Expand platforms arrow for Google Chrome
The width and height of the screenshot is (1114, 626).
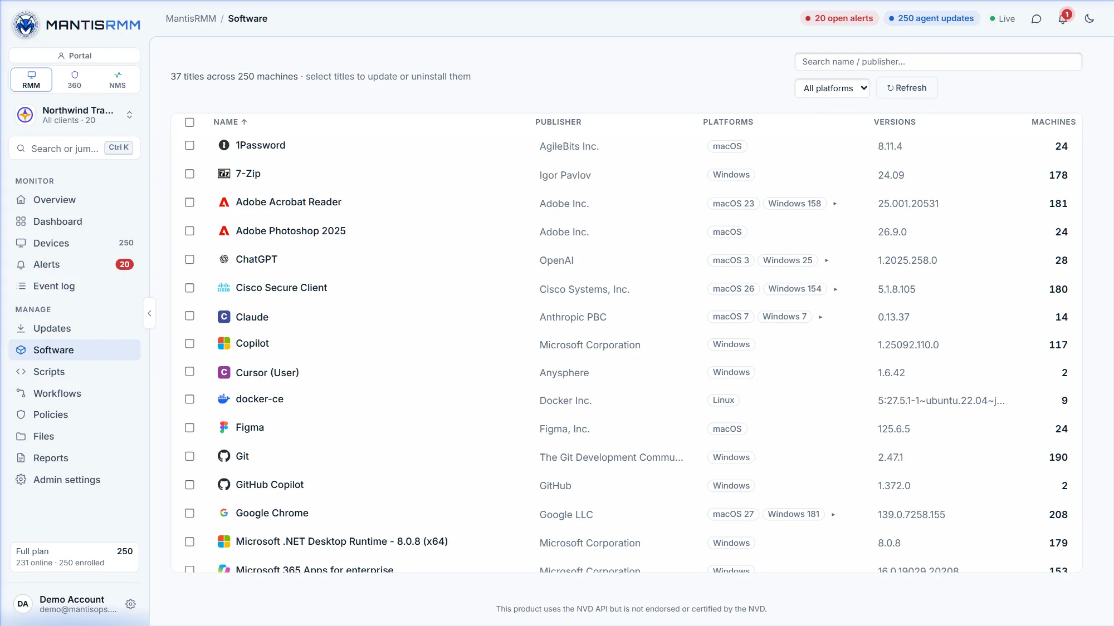coord(833,515)
